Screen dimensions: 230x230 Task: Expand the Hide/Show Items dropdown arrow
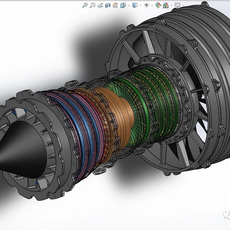pyautogui.click(x=152, y=6)
